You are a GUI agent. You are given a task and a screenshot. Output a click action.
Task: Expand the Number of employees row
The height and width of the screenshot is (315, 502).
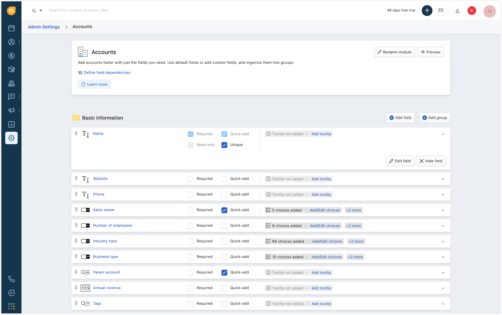443,226
